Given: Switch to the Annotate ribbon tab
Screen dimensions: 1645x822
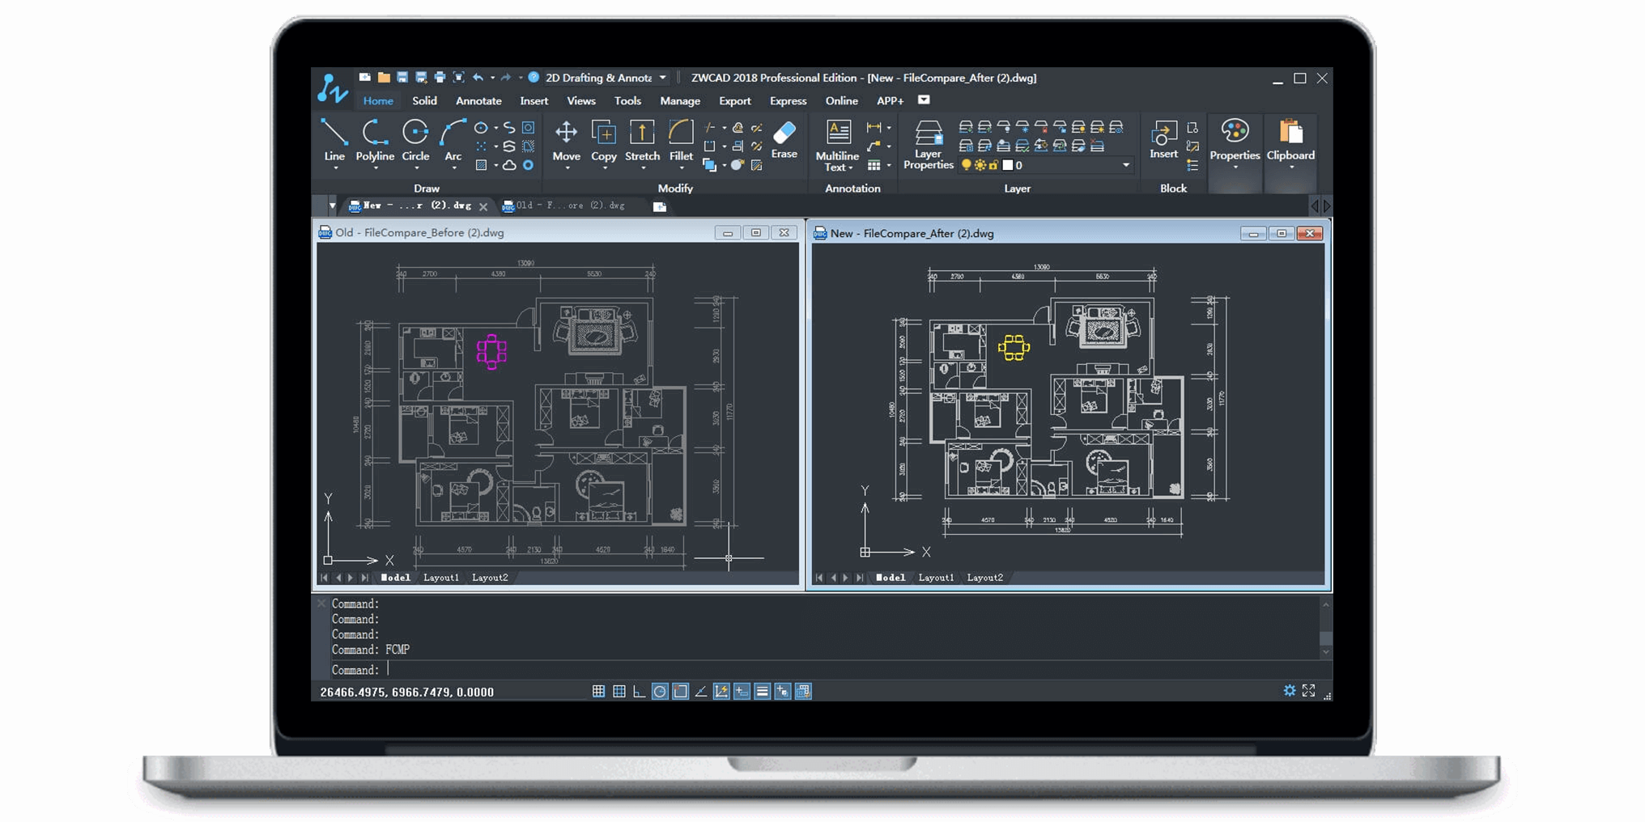Looking at the screenshot, I should [x=478, y=101].
